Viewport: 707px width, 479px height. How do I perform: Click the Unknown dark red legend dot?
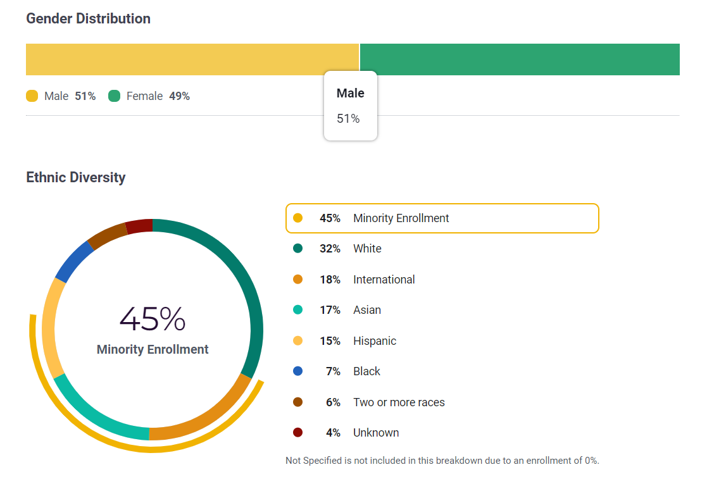298,433
